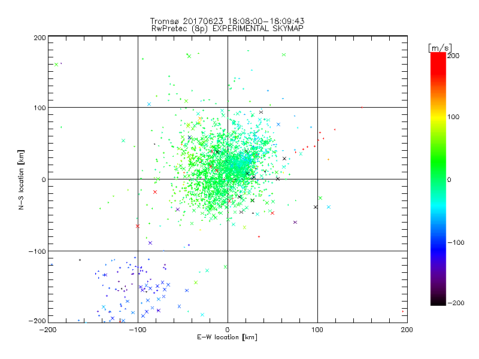Select the 0 tick label on N-S axis
This screenshot has height=359, width=479.
click(44, 180)
